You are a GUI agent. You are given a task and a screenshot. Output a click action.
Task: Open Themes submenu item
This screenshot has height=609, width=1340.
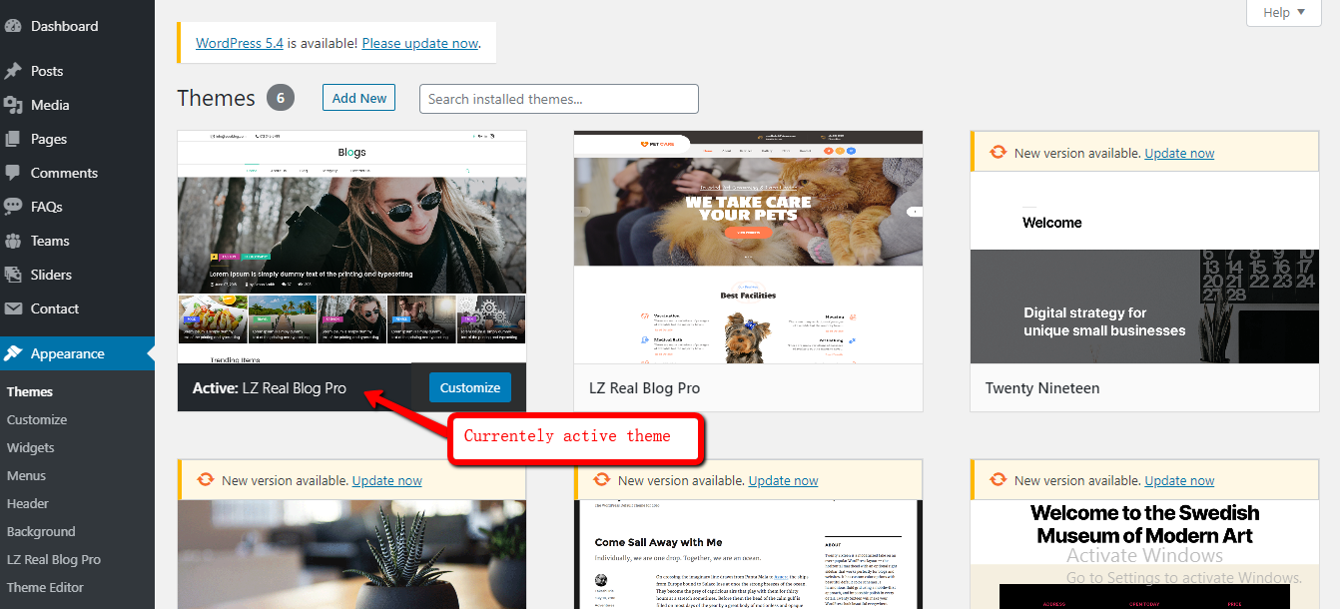[x=30, y=392]
